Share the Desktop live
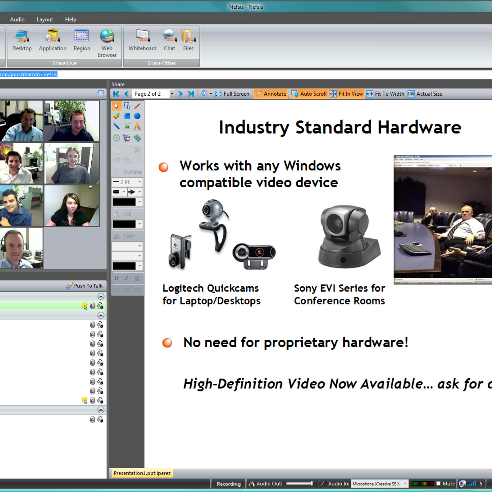 point(22,40)
